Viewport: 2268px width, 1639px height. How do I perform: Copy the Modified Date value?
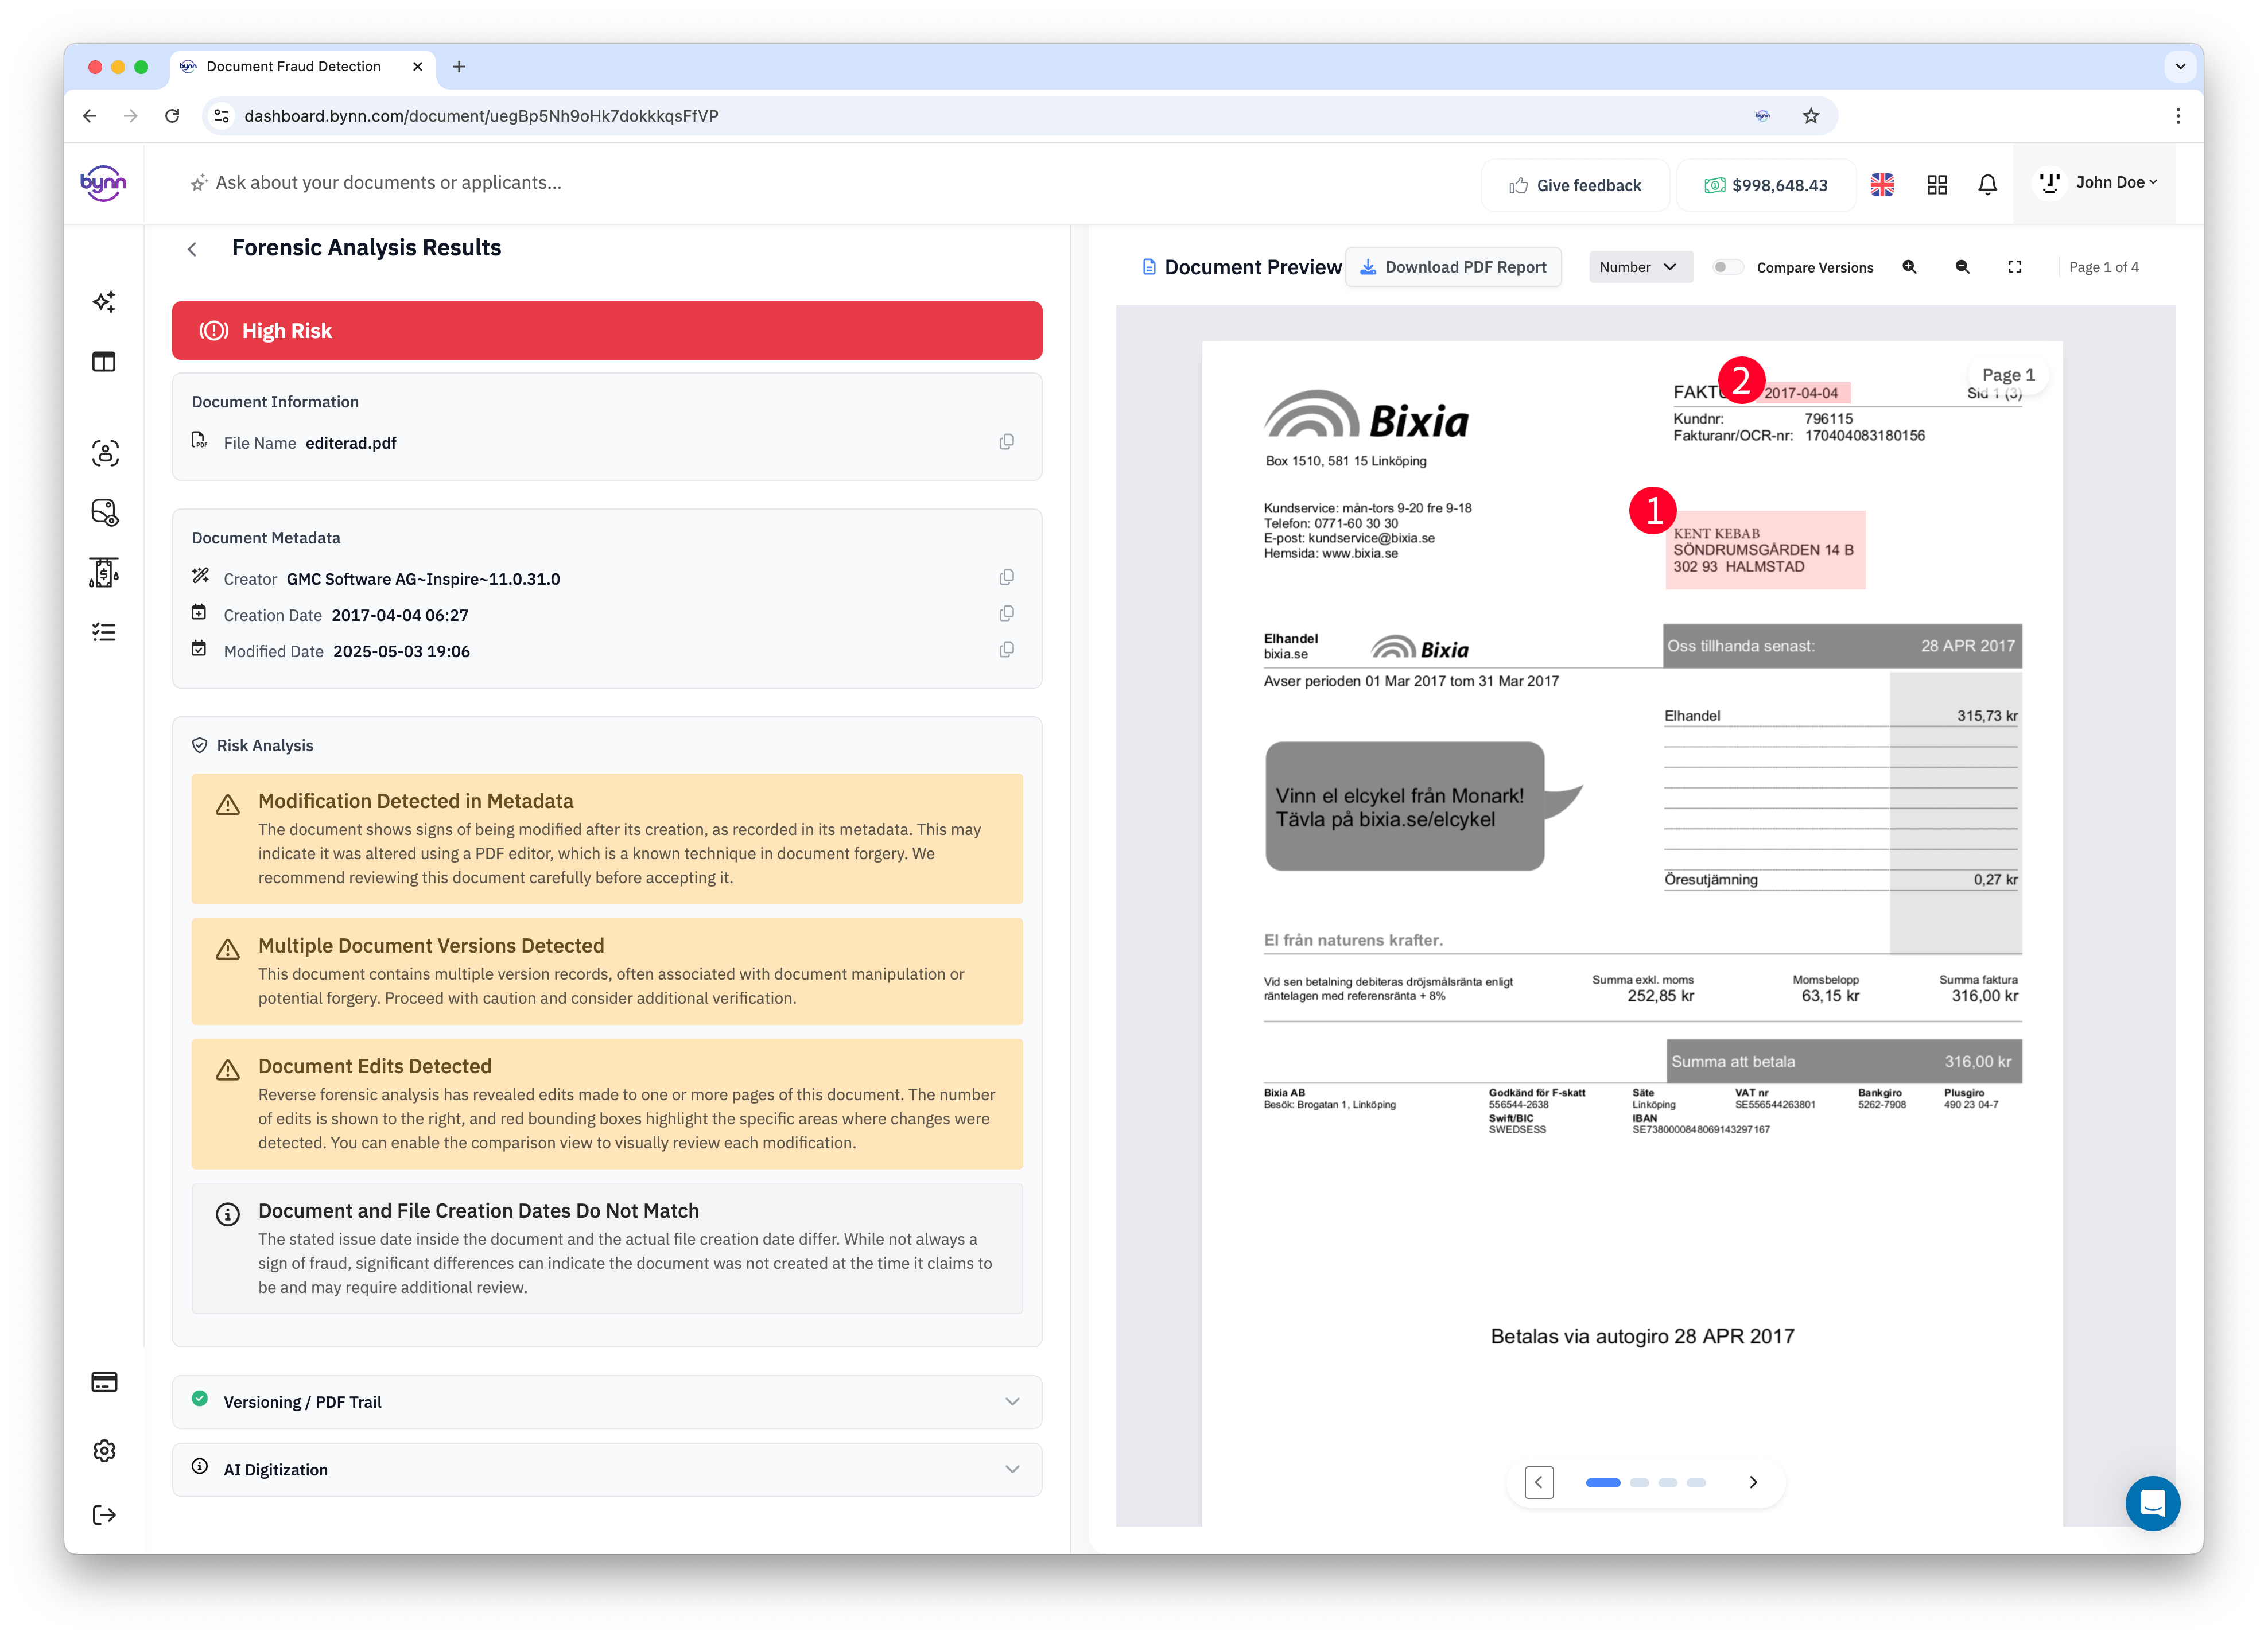point(1007,650)
